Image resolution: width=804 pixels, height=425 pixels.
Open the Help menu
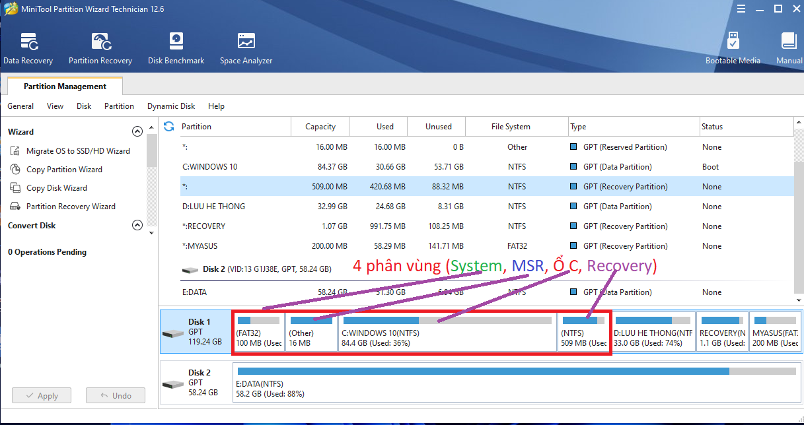[x=216, y=106]
